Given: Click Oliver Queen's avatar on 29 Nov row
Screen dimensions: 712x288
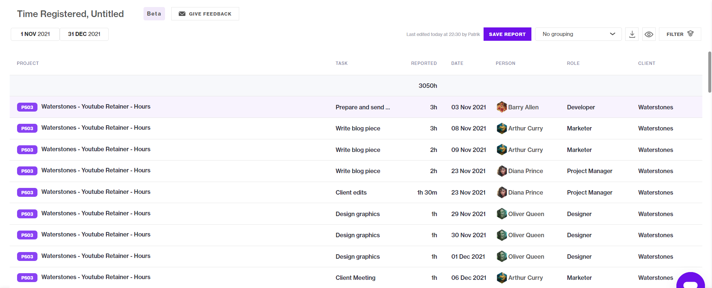Looking at the screenshot, I should (x=502, y=214).
